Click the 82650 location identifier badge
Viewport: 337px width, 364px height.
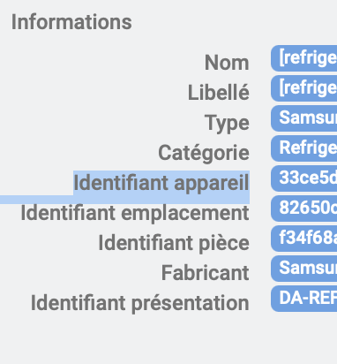pyautogui.click(x=304, y=209)
